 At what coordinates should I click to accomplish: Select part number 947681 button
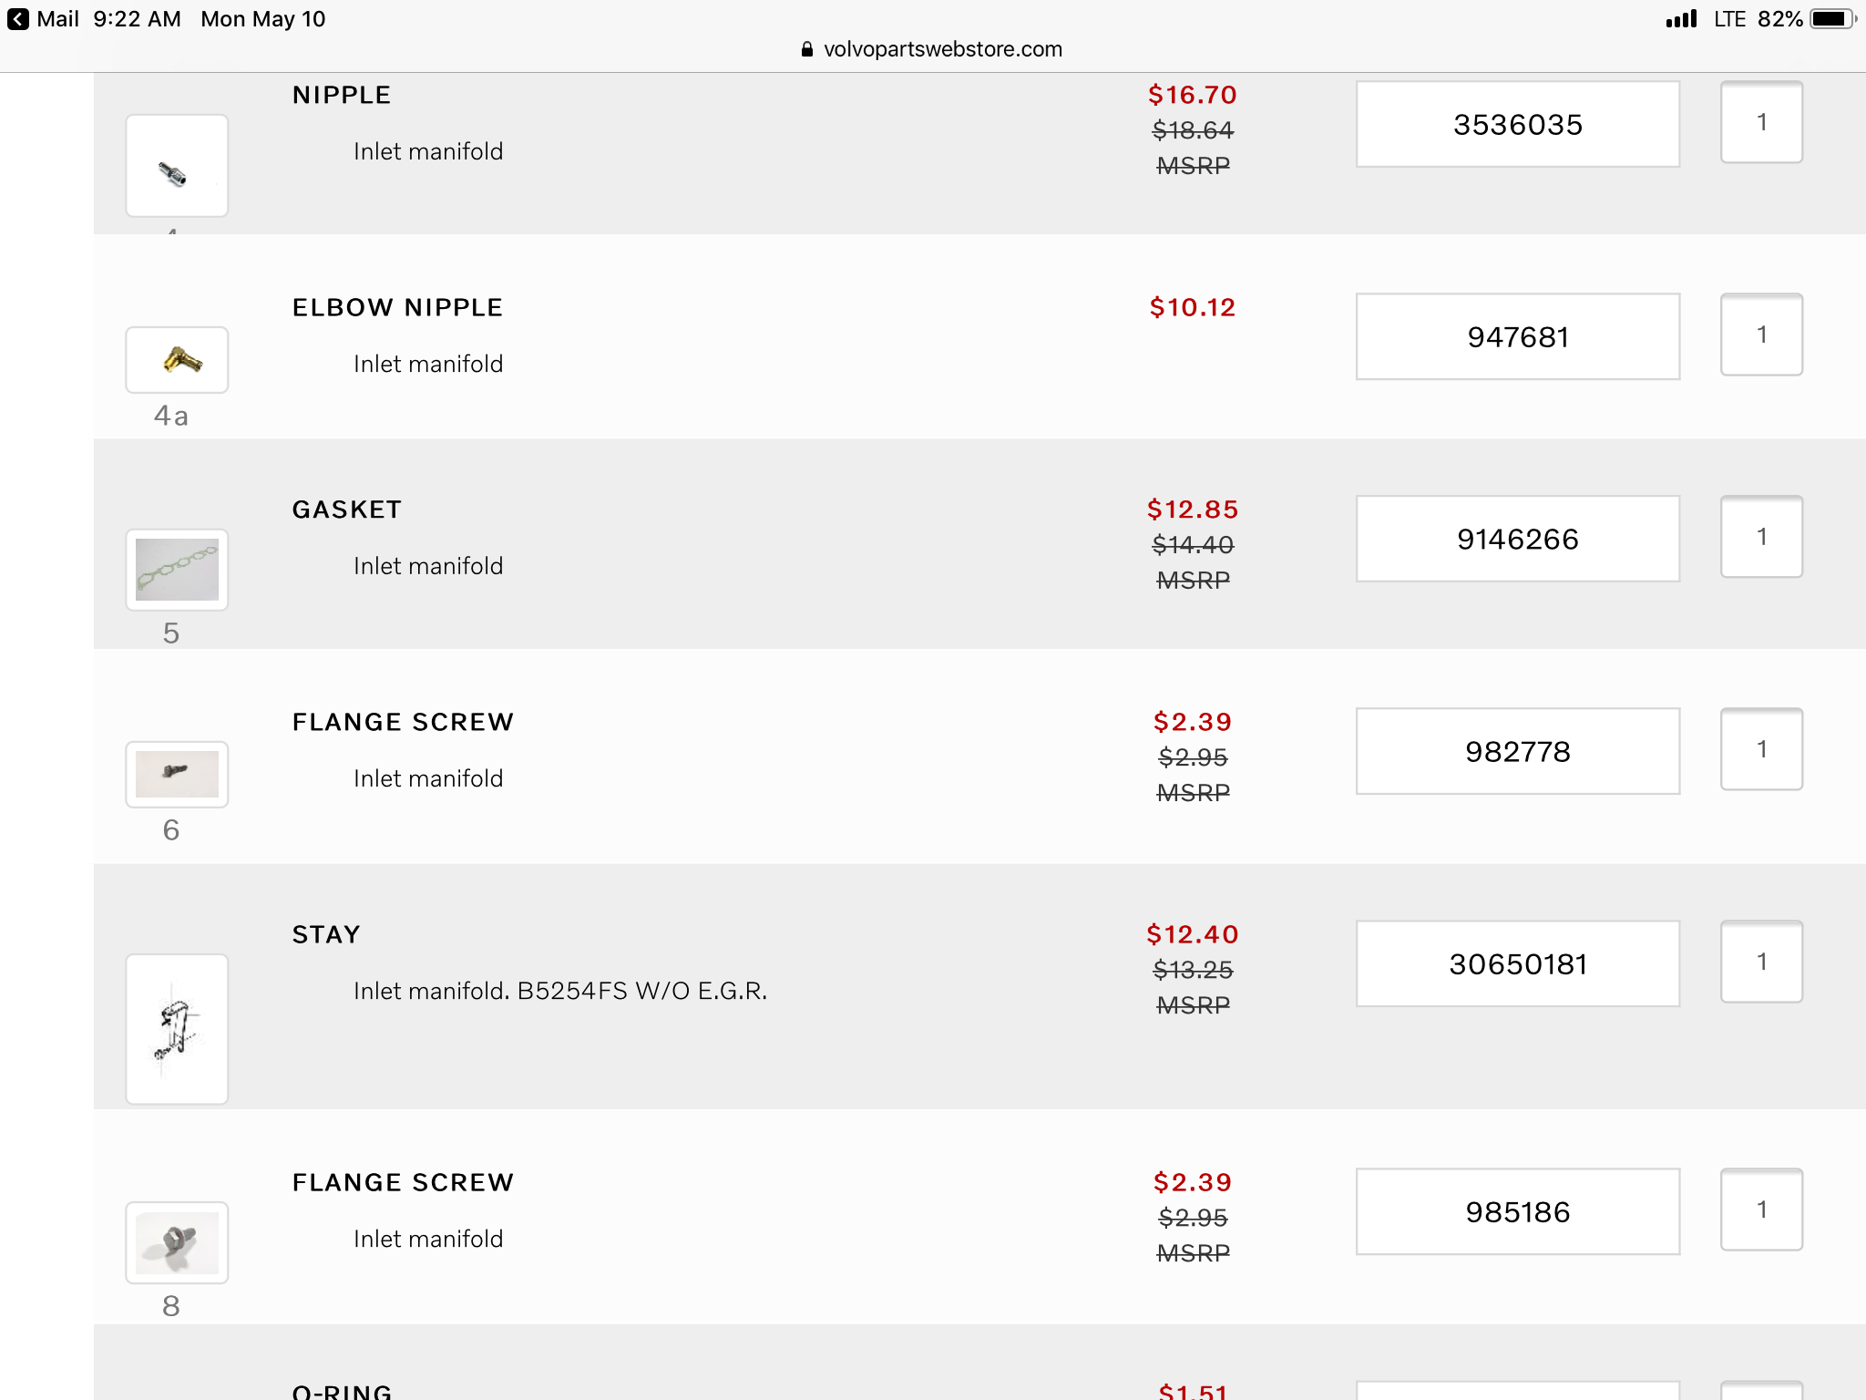pyautogui.click(x=1517, y=336)
